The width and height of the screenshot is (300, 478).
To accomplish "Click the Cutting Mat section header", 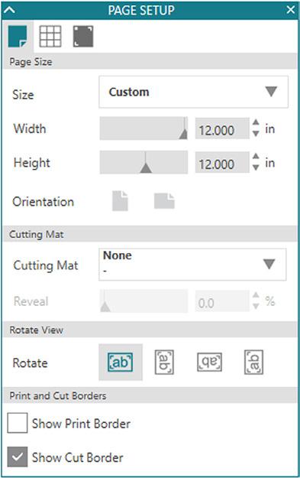I will [x=150, y=234].
